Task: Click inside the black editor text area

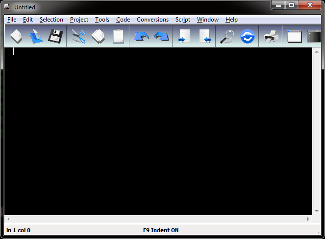Action: 158,131
